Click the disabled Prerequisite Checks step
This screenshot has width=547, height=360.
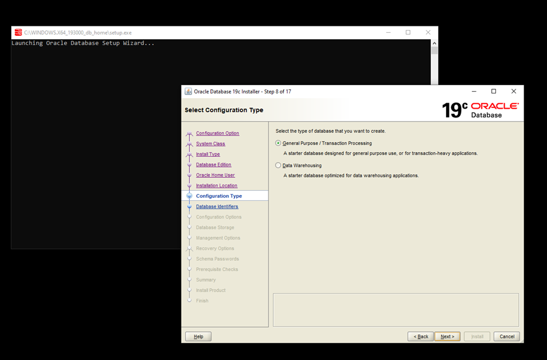[217, 270]
